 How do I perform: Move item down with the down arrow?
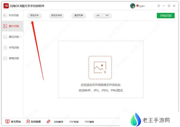pyautogui.click(x=107, y=15)
